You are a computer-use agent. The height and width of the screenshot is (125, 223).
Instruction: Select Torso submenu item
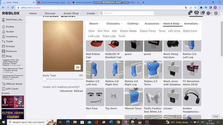pos(162,31)
